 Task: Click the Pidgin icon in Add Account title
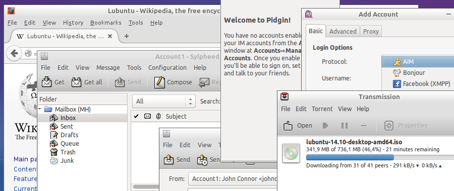point(309,14)
